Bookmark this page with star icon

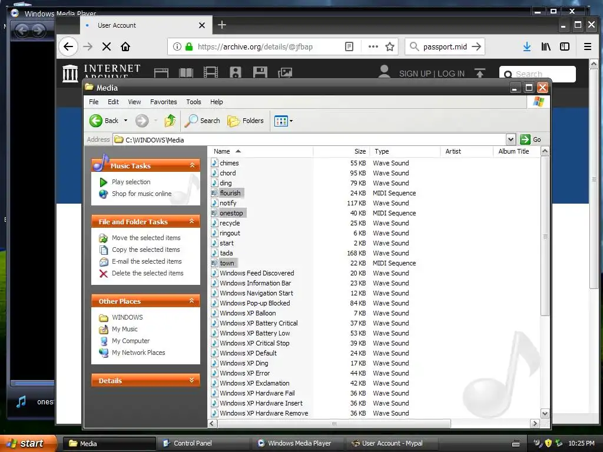tap(390, 47)
